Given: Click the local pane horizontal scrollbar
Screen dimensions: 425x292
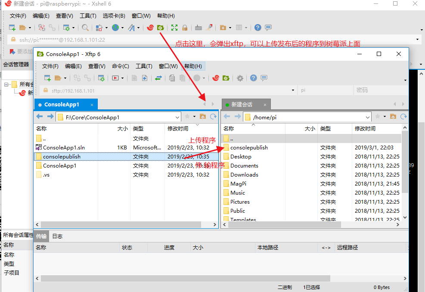Looking at the screenshot, I should click(x=121, y=224).
